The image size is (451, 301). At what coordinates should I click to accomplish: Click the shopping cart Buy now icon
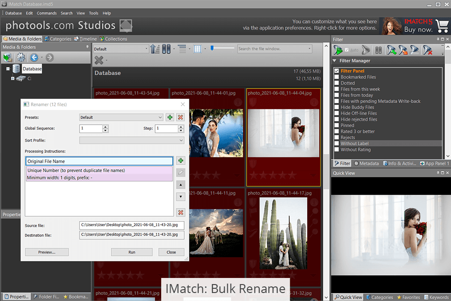click(442, 26)
